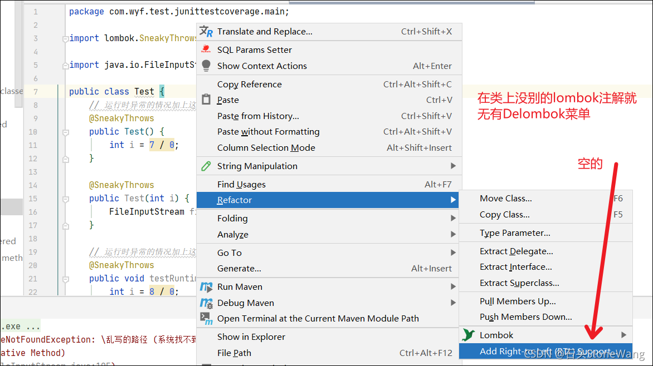This screenshot has height=366, width=653.
Task: Click the @SneakyThrows annotation on line 20
Action: click(121, 265)
